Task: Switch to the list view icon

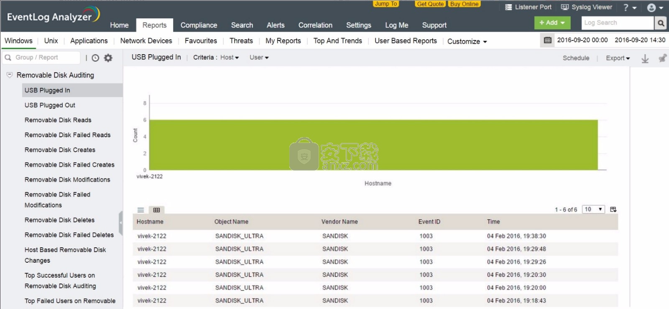Action: point(141,210)
